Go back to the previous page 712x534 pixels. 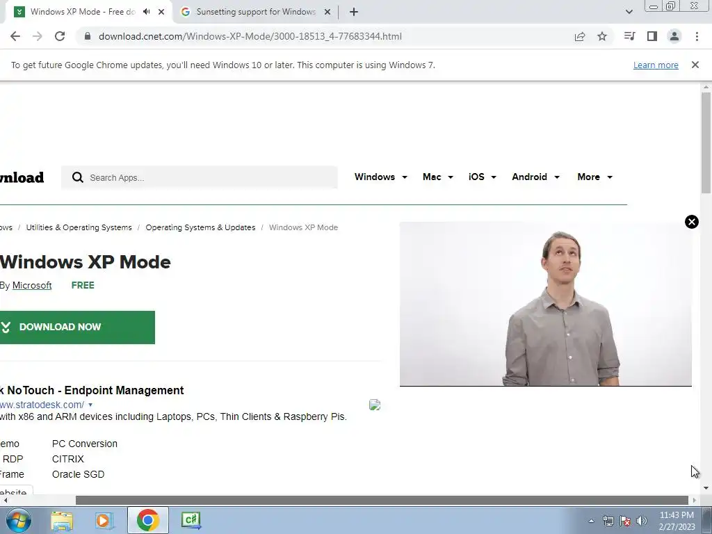click(15, 36)
